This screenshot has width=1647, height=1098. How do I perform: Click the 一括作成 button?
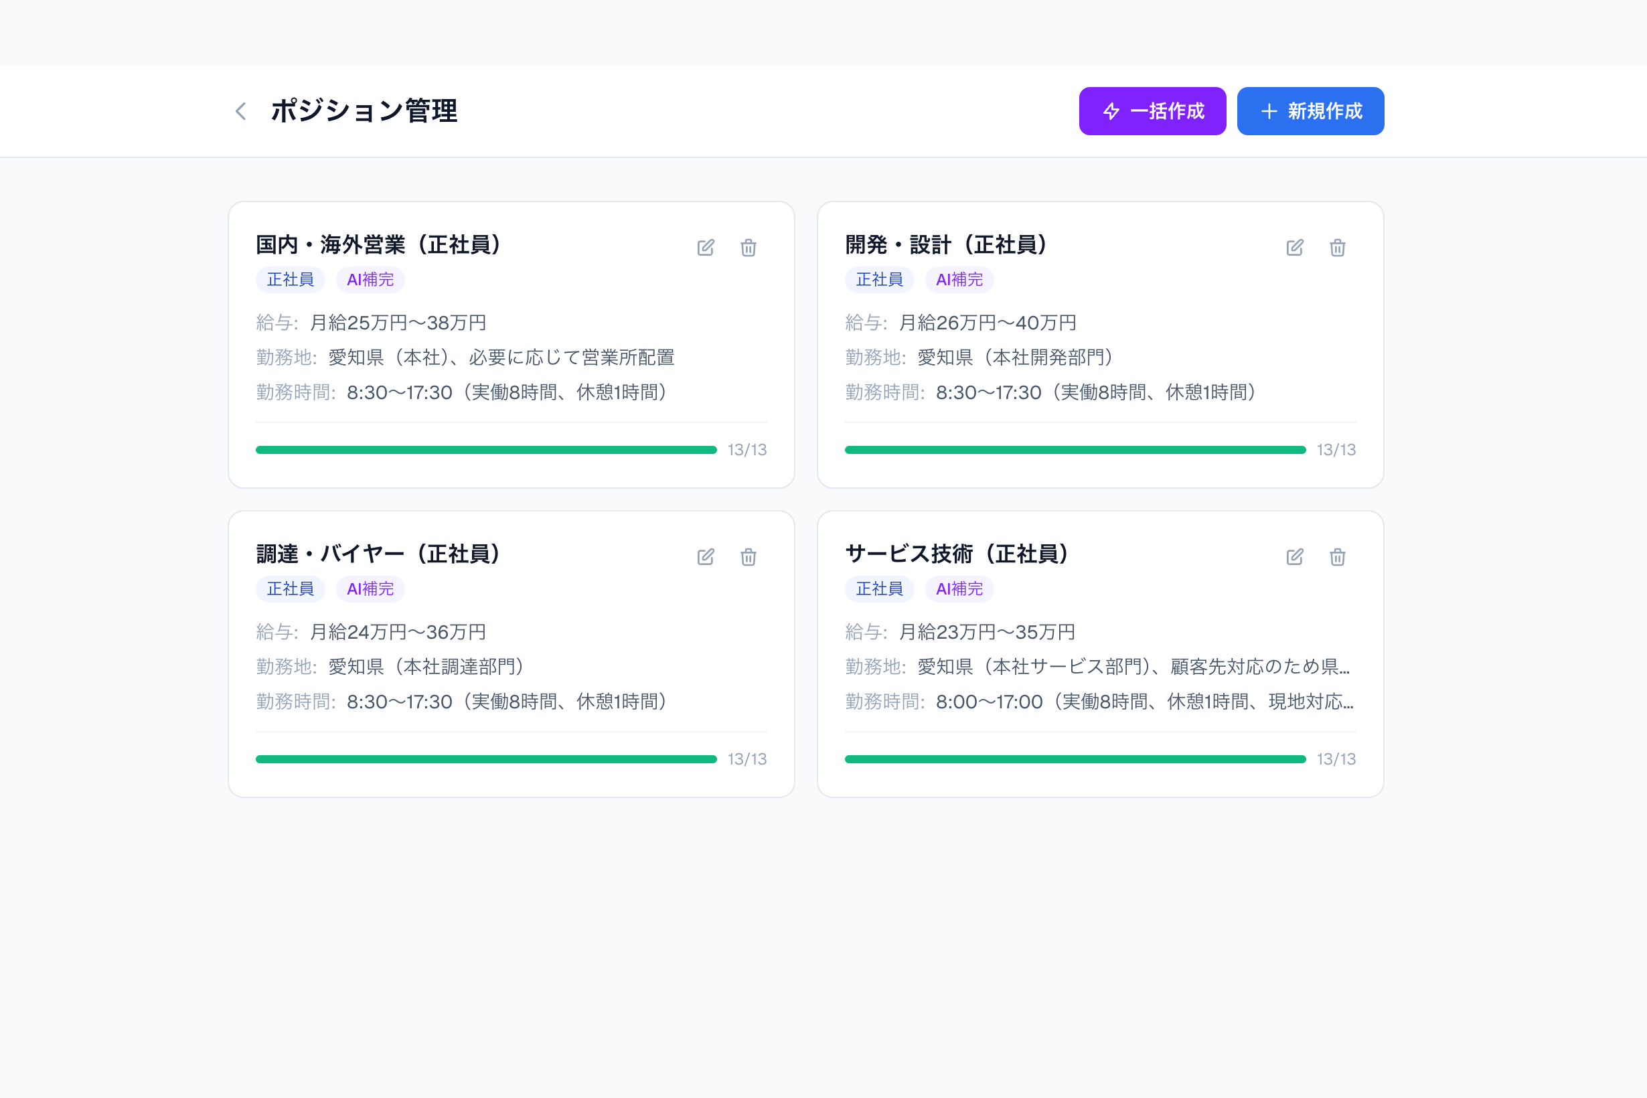pyautogui.click(x=1153, y=110)
